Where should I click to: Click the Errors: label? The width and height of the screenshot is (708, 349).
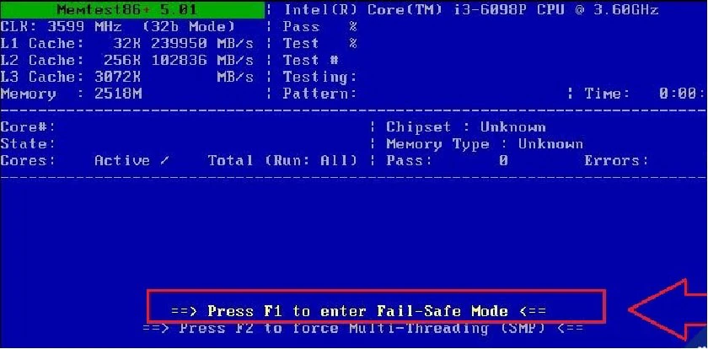tap(616, 161)
